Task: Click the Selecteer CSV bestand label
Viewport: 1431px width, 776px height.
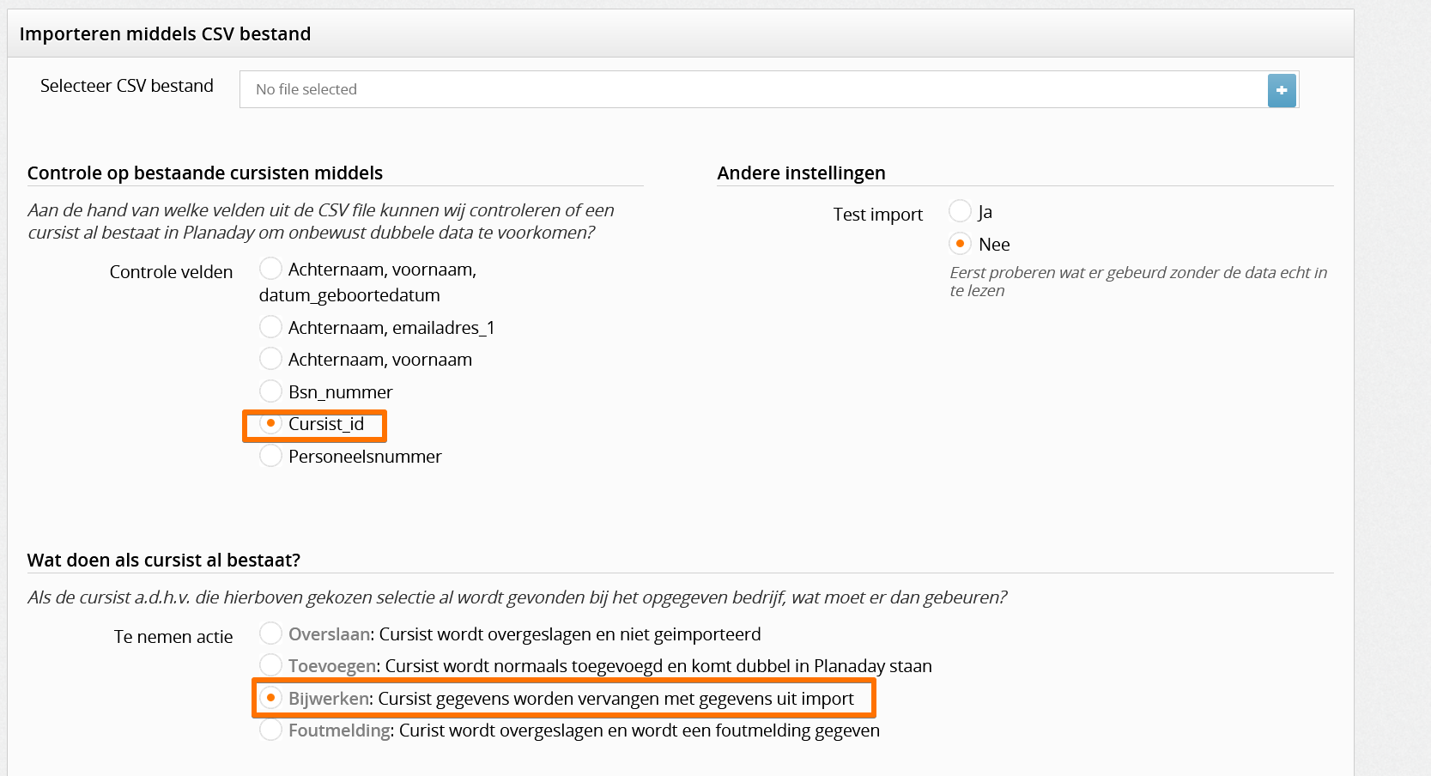Action: (127, 86)
